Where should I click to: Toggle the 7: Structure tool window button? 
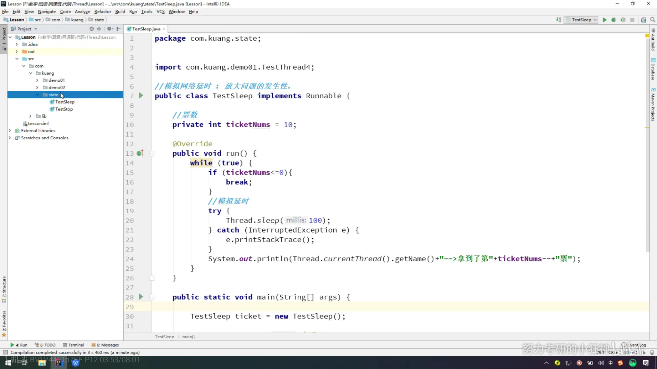4,290
